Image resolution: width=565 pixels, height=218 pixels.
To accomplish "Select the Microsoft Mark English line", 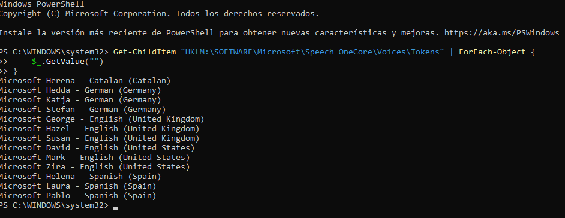I will pos(95,157).
